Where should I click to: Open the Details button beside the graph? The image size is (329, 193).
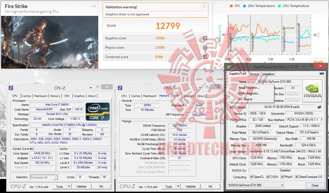pyautogui.click(x=318, y=62)
